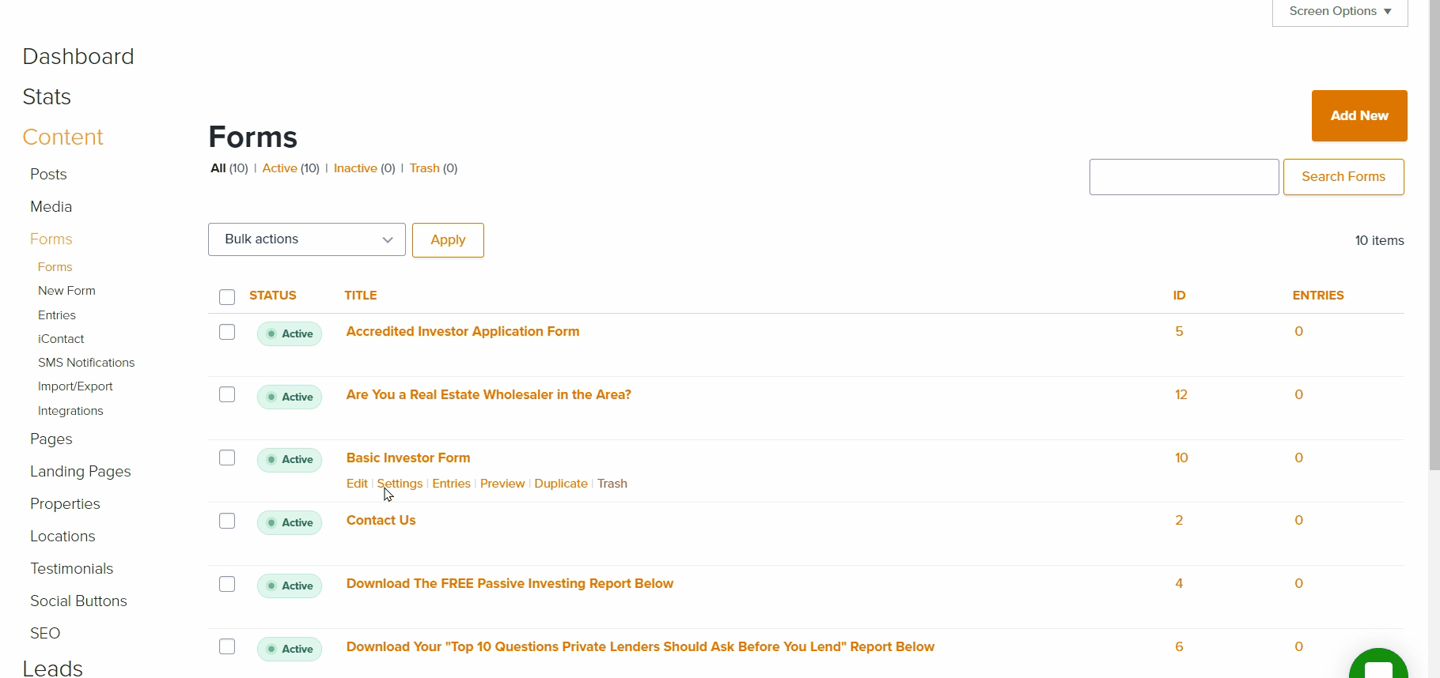
Task: Select checkbox for Contact Us form
Action: [x=227, y=521]
